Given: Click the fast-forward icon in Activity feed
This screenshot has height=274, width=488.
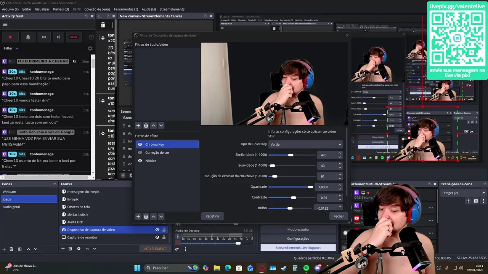Looking at the screenshot, I should 44,37.
